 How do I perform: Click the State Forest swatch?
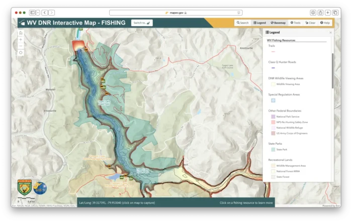273,177
